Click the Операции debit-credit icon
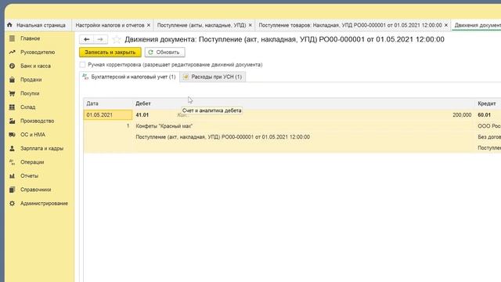 [x=13, y=162]
